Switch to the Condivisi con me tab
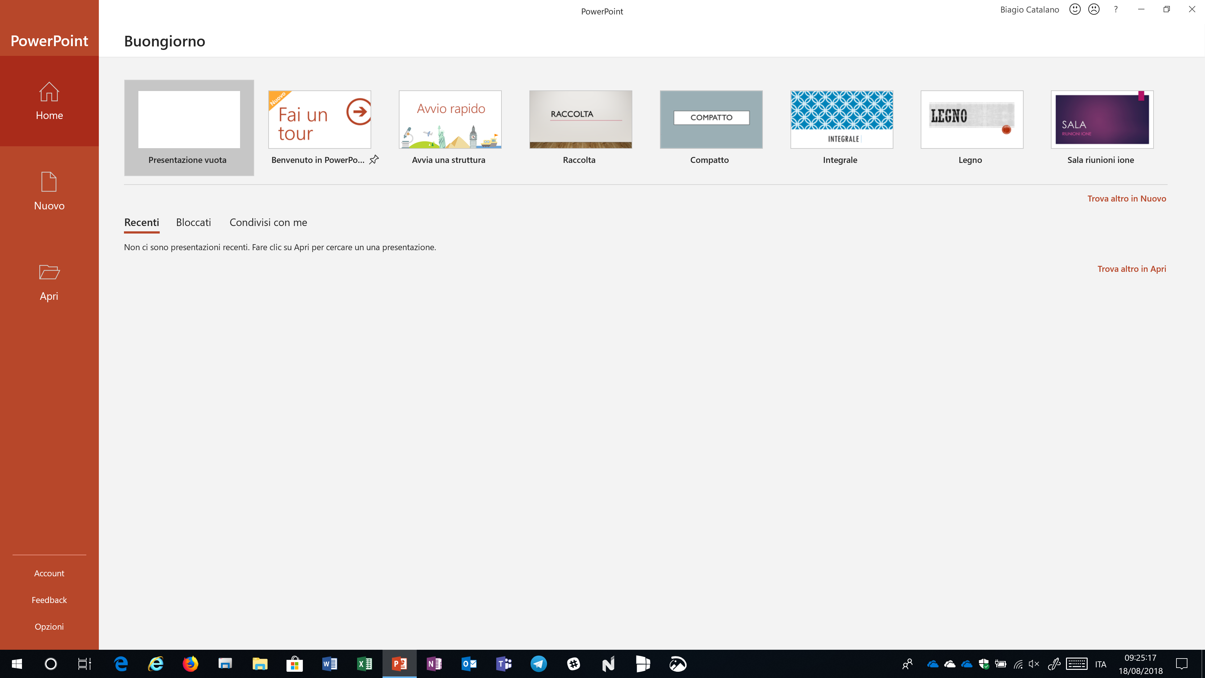 pyautogui.click(x=269, y=223)
